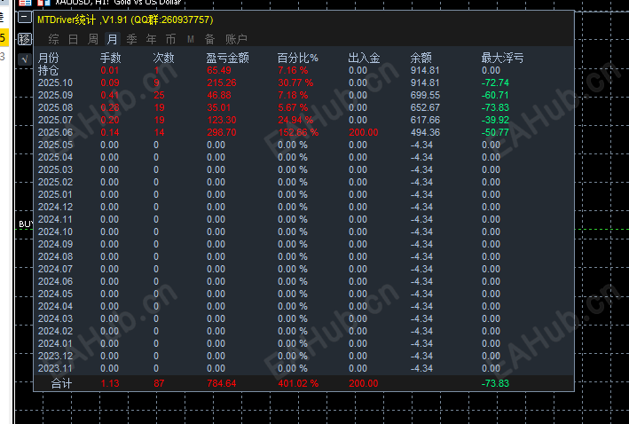Click trade count 25 for 2025.09
This screenshot has height=424, width=629.
pyautogui.click(x=159, y=96)
